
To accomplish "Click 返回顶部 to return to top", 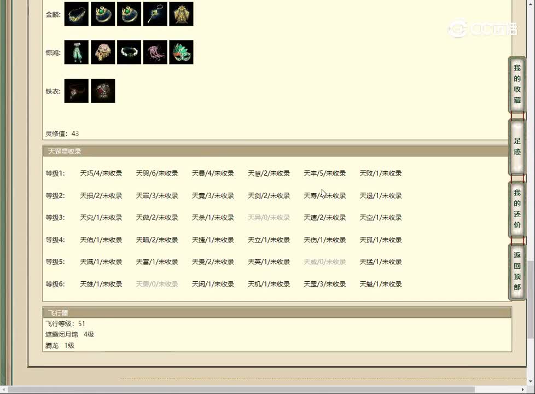I will (517, 271).
